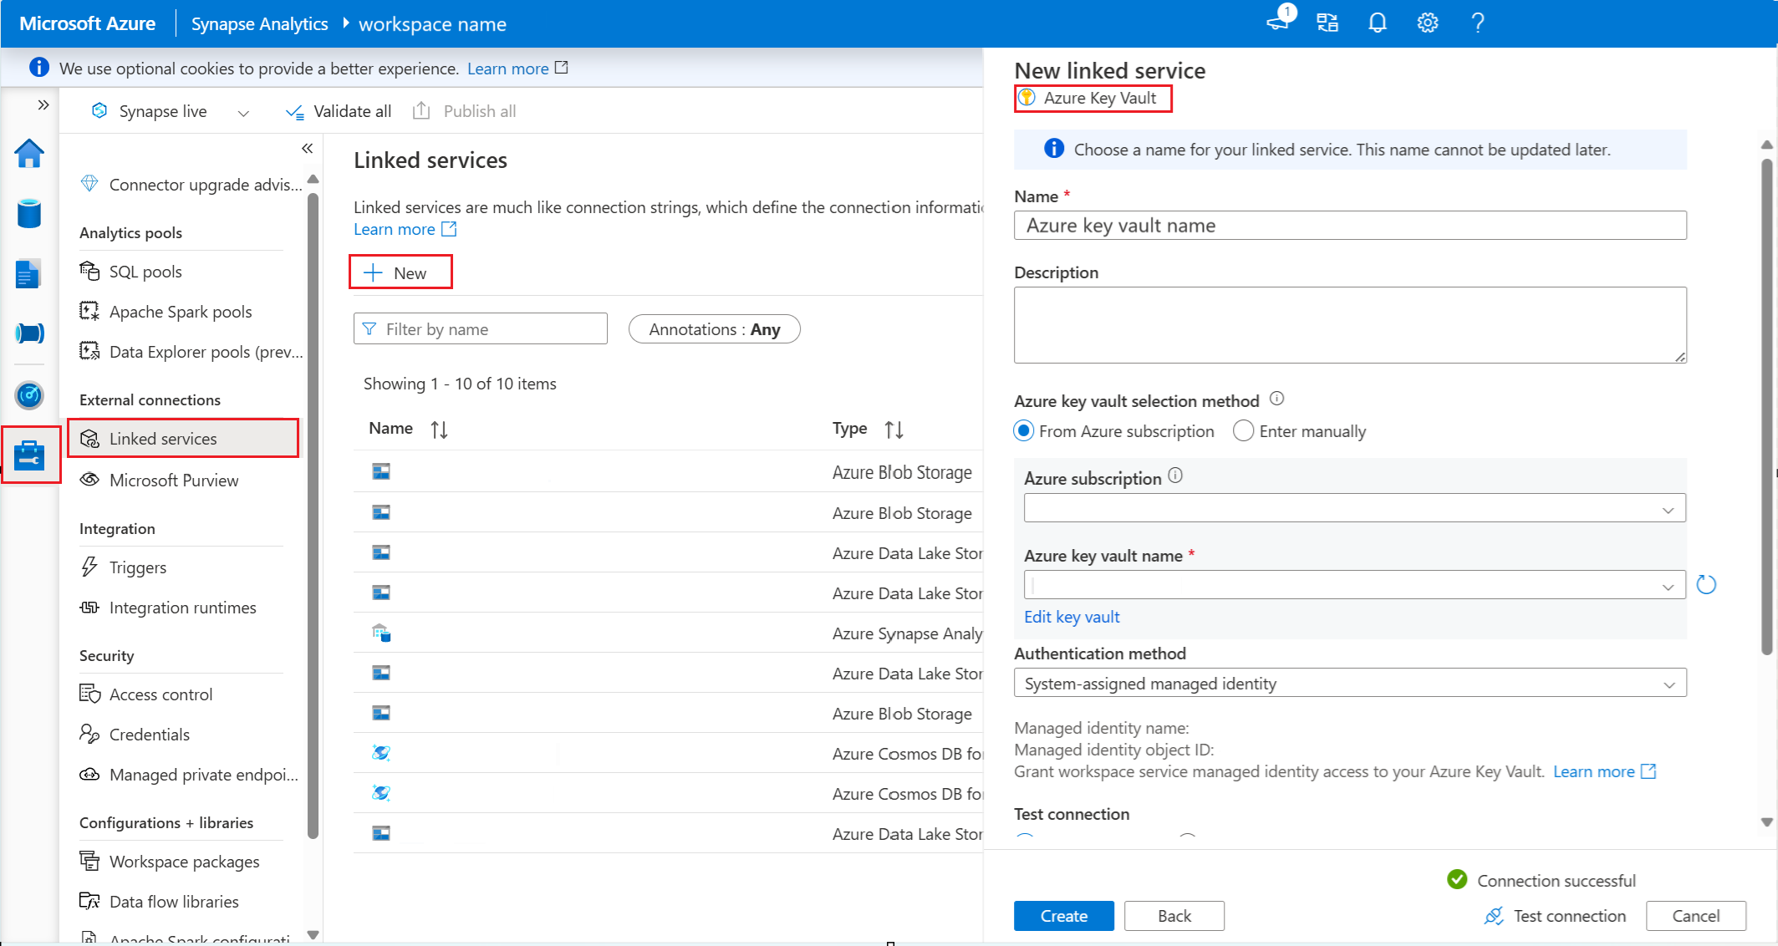Select Microsoft Purview under External connections
Image resolution: width=1778 pixels, height=946 pixels.
pyautogui.click(x=173, y=480)
